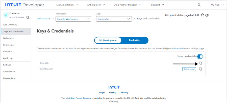
Task: Click the thumbs up feedback icon
Action: (203, 15)
